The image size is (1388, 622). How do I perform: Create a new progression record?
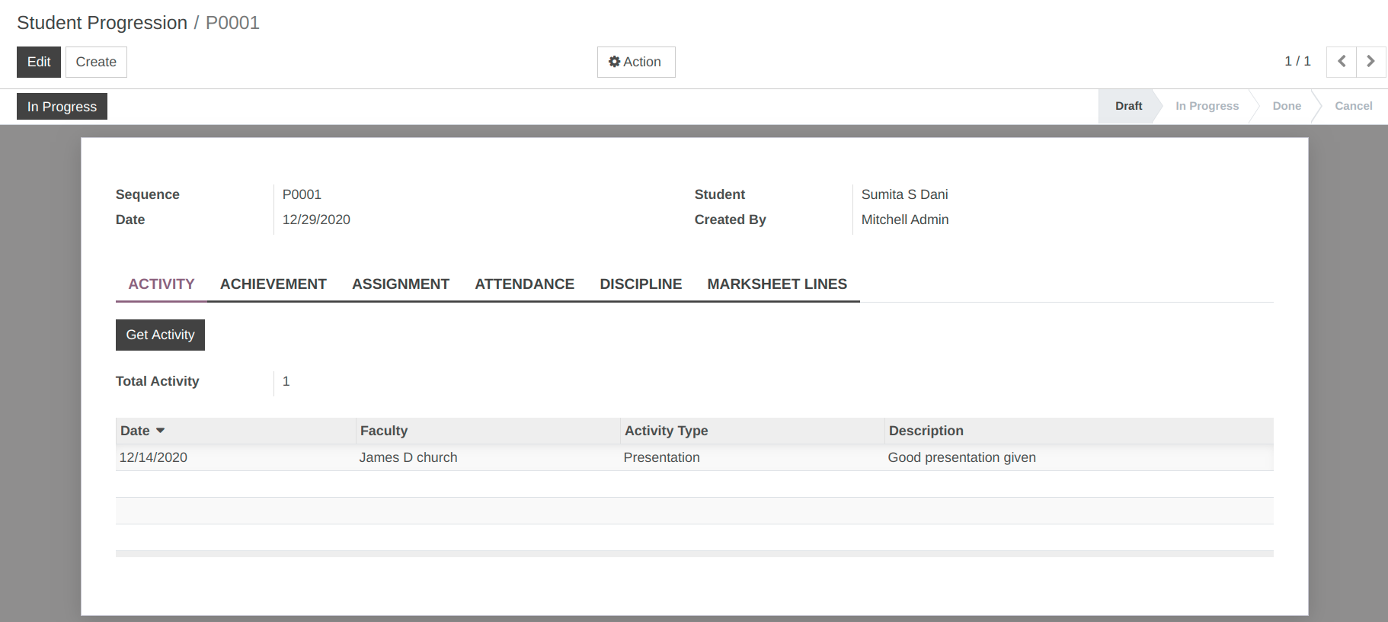[x=96, y=62]
